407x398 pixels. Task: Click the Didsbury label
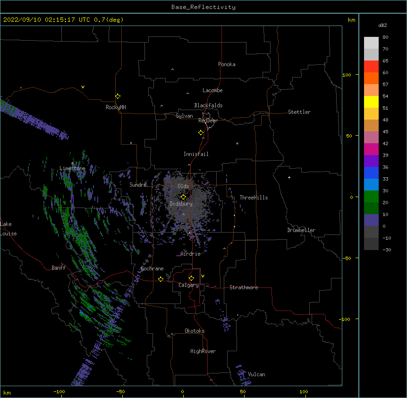181,204
